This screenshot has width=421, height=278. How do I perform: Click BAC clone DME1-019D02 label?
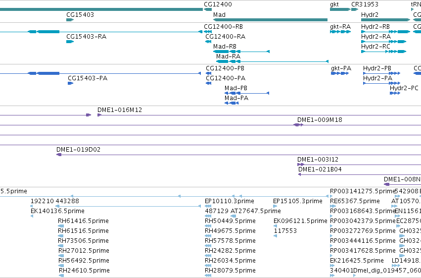[78, 150]
